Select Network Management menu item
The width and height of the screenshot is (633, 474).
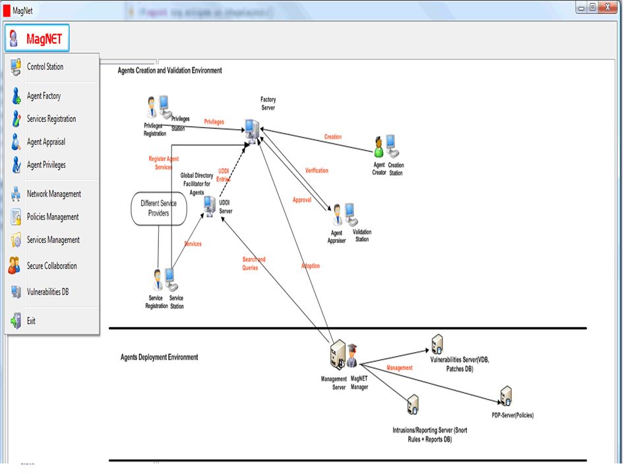[x=52, y=194]
